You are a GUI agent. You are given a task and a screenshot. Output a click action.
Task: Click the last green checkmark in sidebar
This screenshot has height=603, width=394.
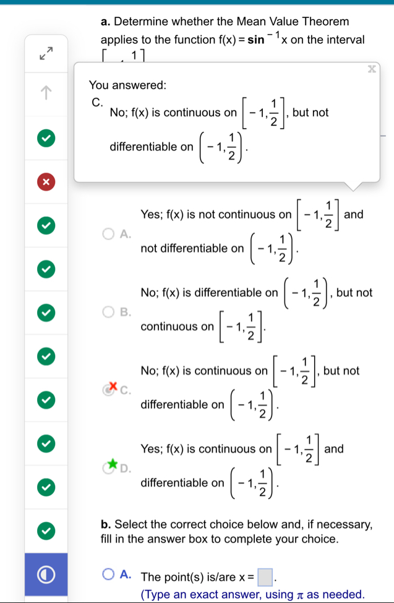46,531
